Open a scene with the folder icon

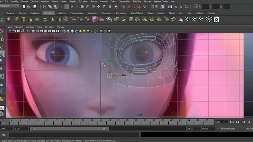(29, 7)
